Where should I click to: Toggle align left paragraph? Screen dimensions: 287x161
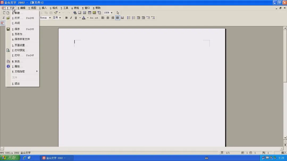(103, 18)
